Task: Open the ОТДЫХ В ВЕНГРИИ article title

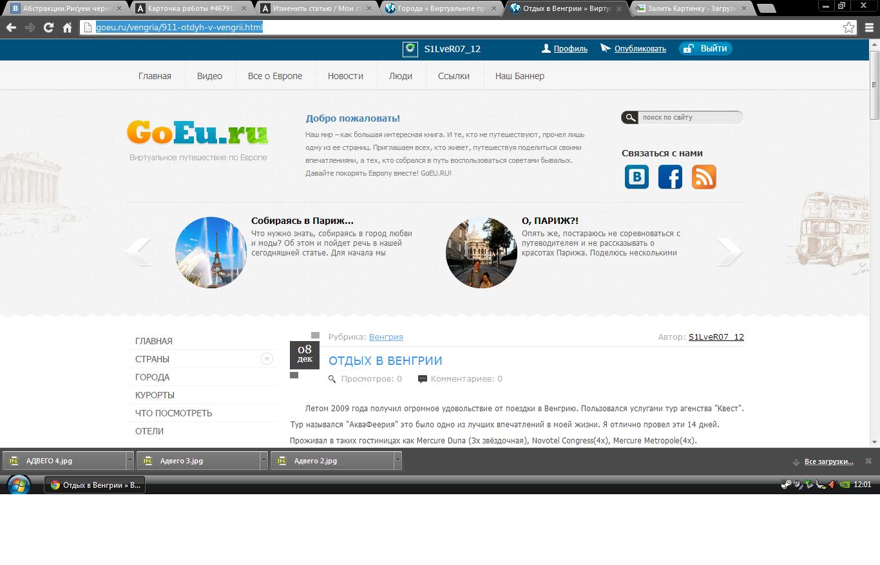Action: [x=385, y=361]
